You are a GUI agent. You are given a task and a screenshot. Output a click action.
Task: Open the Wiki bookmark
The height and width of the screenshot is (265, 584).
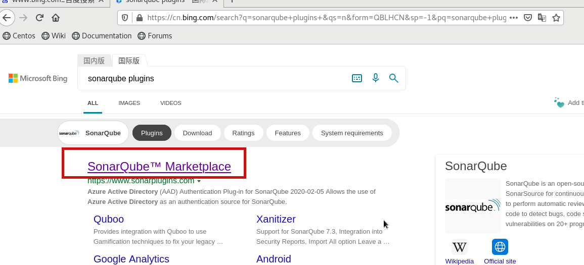tap(54, 36)
